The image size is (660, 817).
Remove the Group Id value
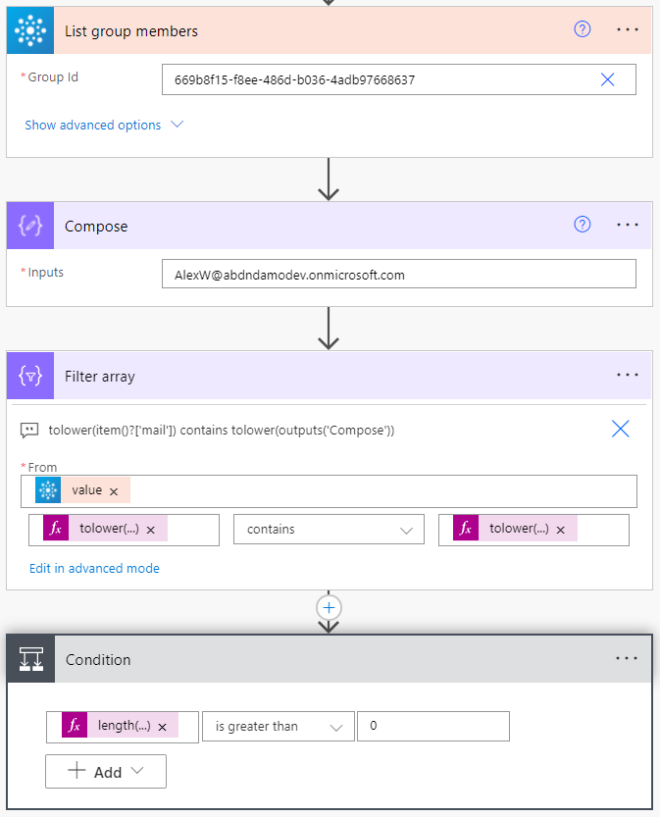607,79
